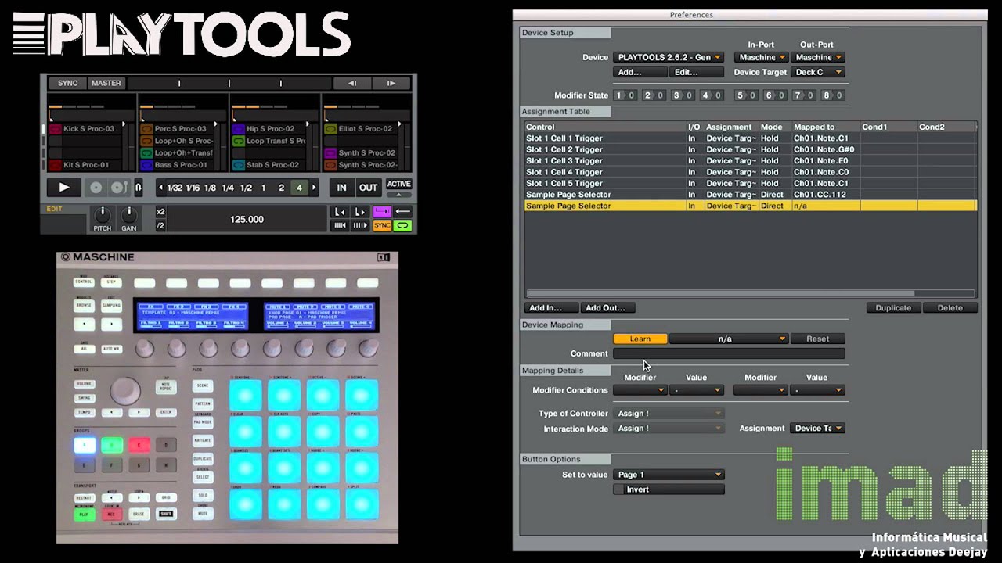Open the Device dropdown PLAYTOOLS 2.6.2
This screenshot has width=1002, height=563.
click(x=669, y=57)
